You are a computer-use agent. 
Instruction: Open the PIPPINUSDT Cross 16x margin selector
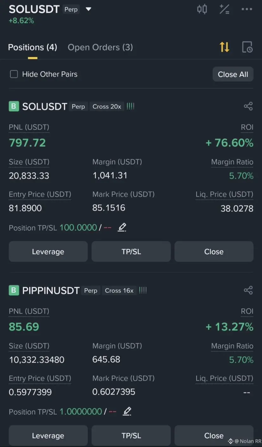pyautogui.click(x=119, y=290)
